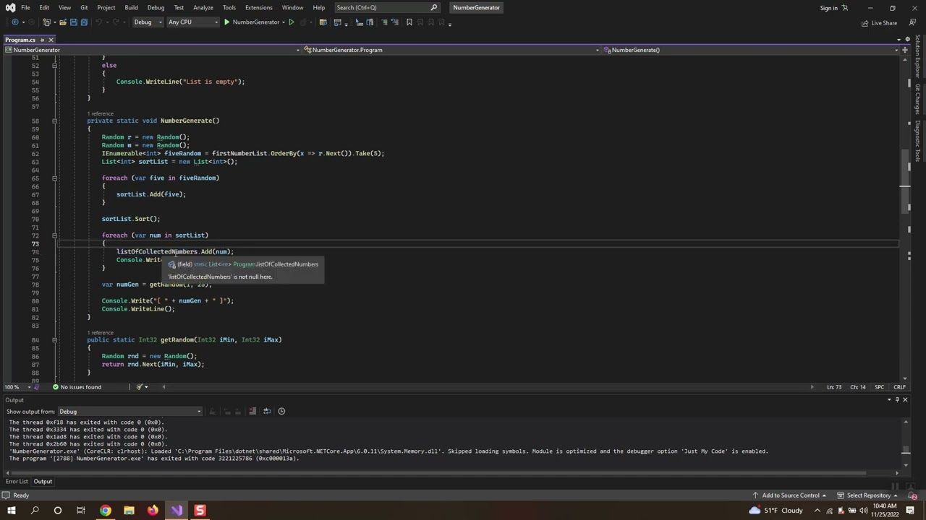Open Chrome from the taskbar
The width and height of the screenshot is (926, 520).
coord(106,511)
